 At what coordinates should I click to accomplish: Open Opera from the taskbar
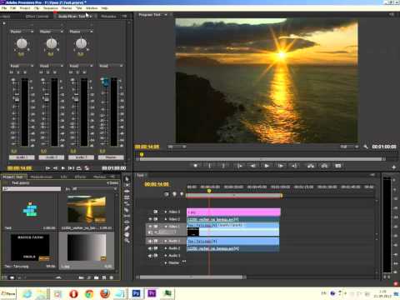[73, 293]
